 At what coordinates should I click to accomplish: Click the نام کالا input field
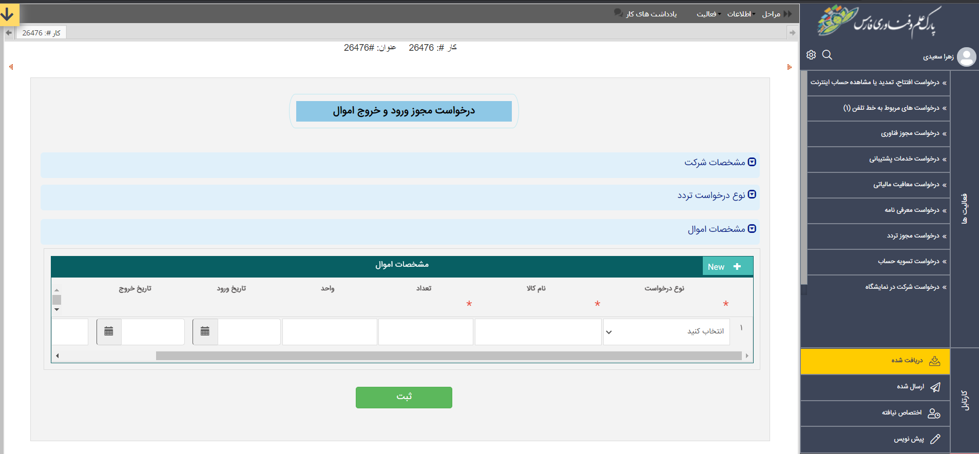click(x=538, y=332)
